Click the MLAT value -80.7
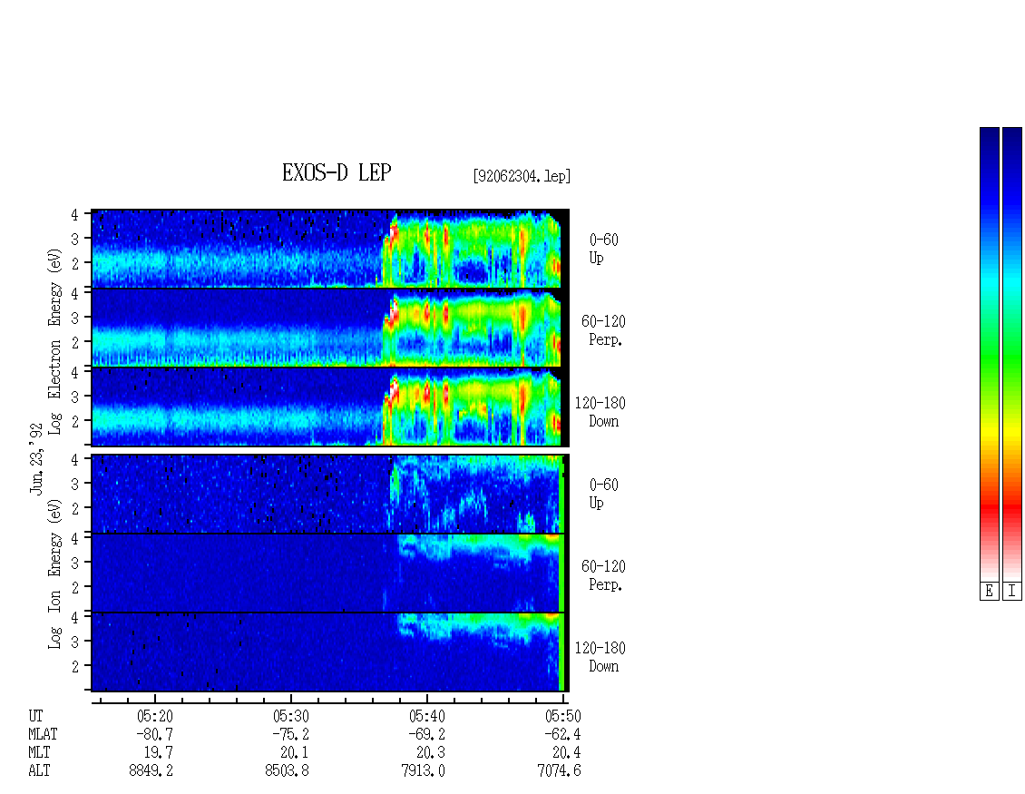 [154, 734]
